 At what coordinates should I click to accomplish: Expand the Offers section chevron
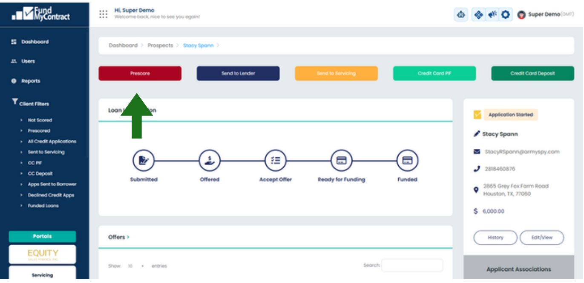pyautogui.click(x=128, y=237)
